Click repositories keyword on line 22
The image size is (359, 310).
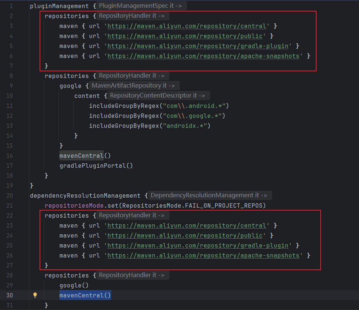pyautogui.click(x=66, y=216)
